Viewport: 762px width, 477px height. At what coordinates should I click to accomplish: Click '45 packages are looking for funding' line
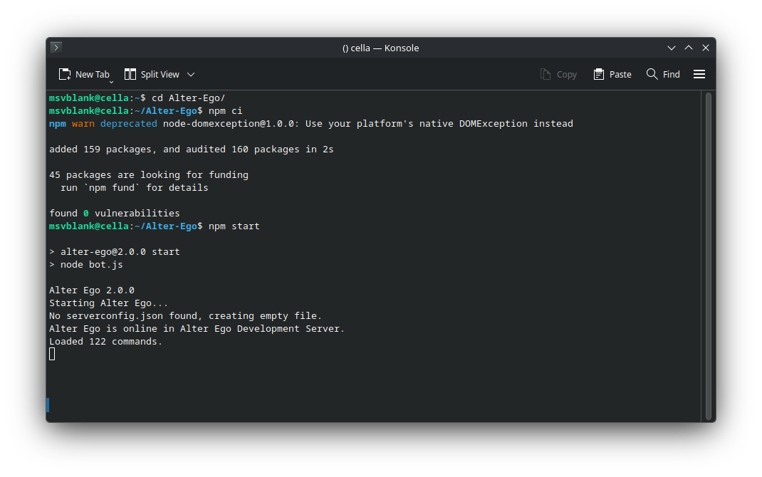click(x=149, y=175)
